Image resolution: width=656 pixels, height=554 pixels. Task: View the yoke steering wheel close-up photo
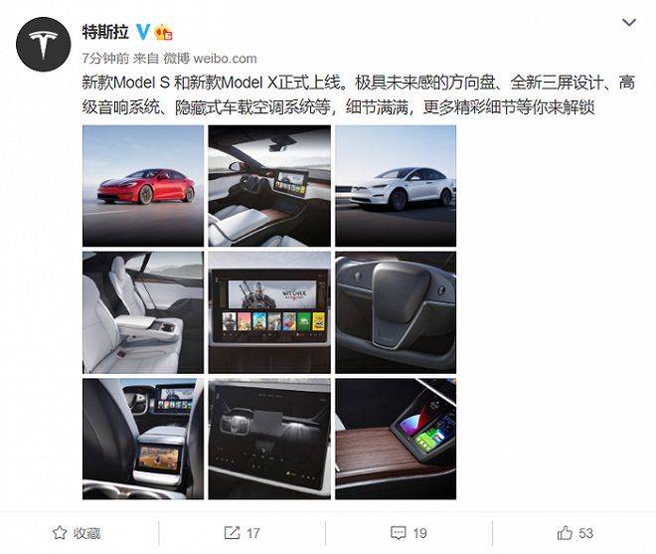click(396, 312)
